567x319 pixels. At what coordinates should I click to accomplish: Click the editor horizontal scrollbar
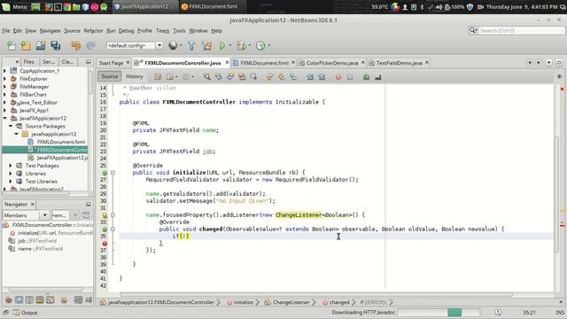point(316,294)
